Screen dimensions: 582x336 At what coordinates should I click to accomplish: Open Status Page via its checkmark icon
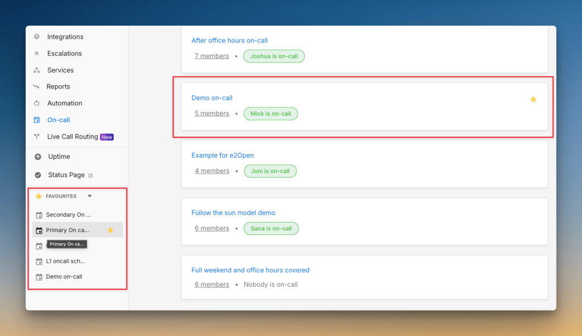pos(39,175)
